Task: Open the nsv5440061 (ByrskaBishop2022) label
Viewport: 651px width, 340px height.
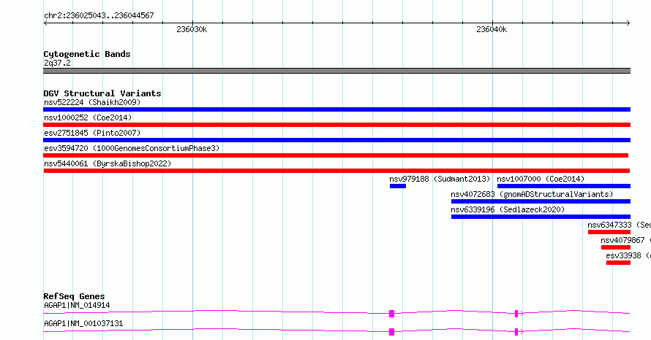Action: (x=108, y=163)
